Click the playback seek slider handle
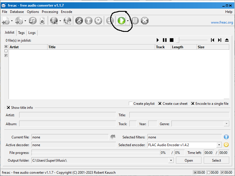The image size is (235, 176). (177, 40)
